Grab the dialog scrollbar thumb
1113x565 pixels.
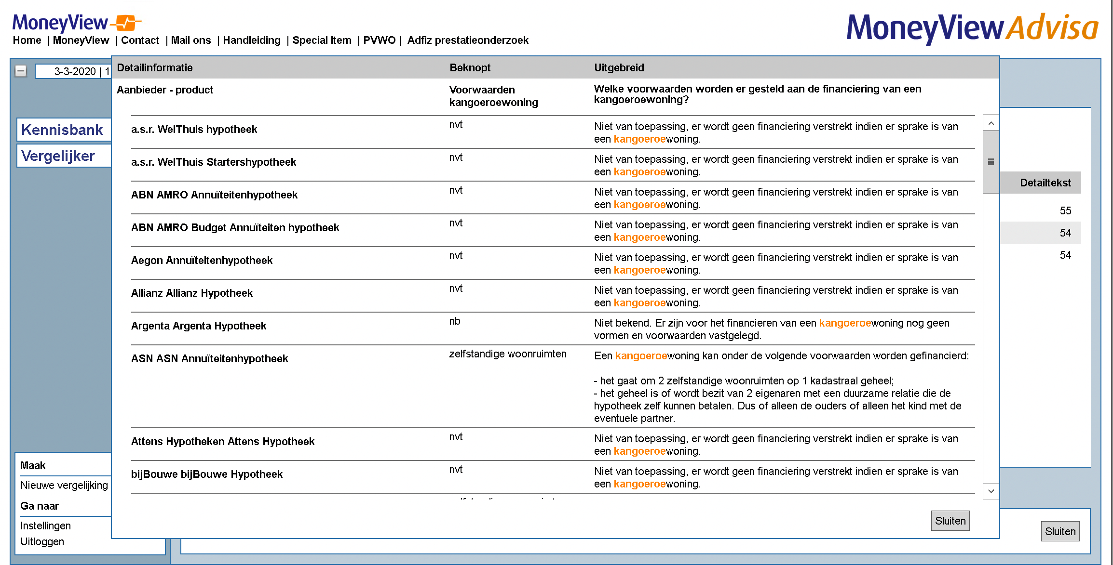(991, 162)
